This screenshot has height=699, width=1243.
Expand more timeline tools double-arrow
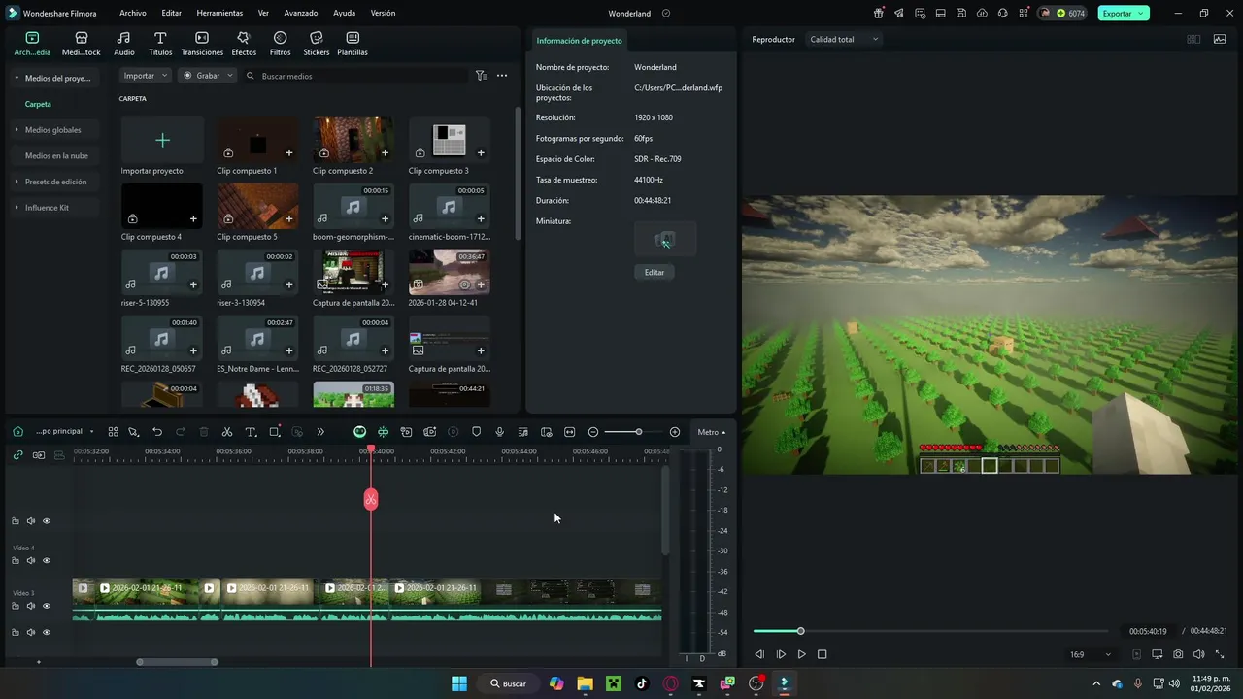click(320, 432)
